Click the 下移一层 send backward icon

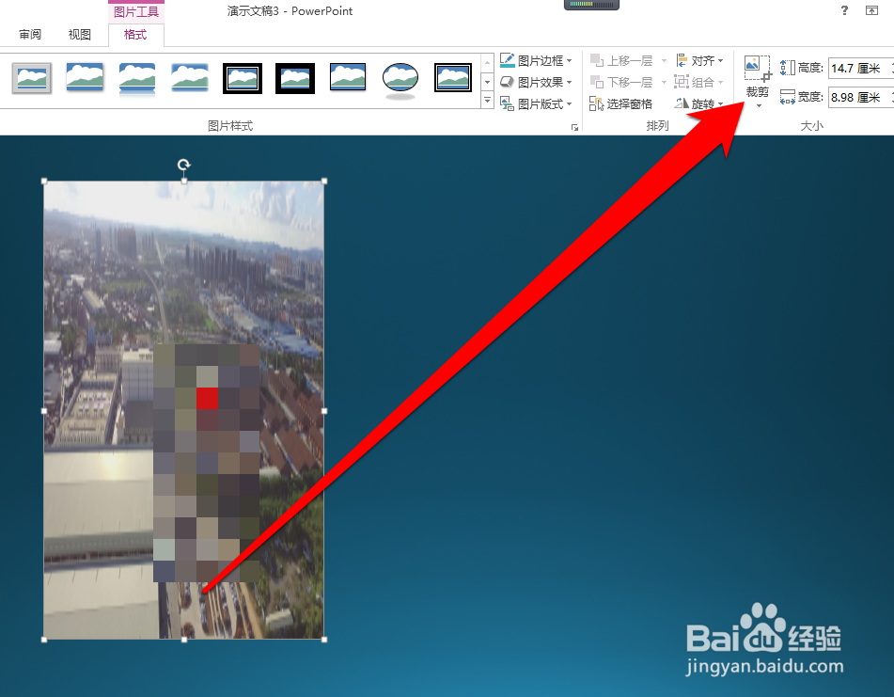pyautogui.click(x=596, y=82)
